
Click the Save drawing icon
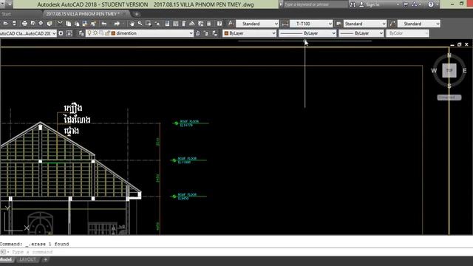(x=14, y=24)
